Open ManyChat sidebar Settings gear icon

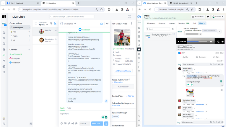coord(4,72)
